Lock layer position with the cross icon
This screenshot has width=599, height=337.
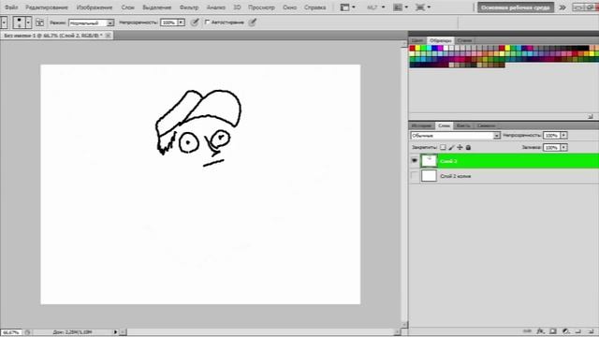[460, 147]
